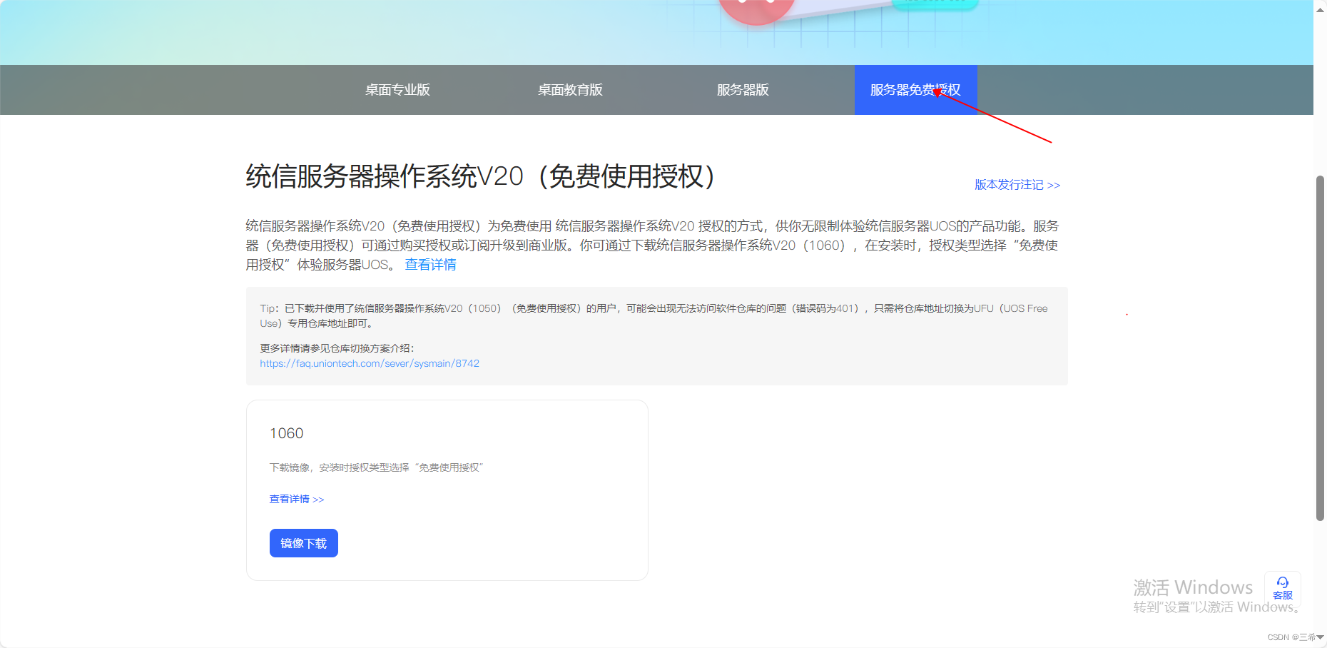This screenshot has width=1327, height=648.
Task: Open the 版本发行注记 link
Action: click(1017, 185)
